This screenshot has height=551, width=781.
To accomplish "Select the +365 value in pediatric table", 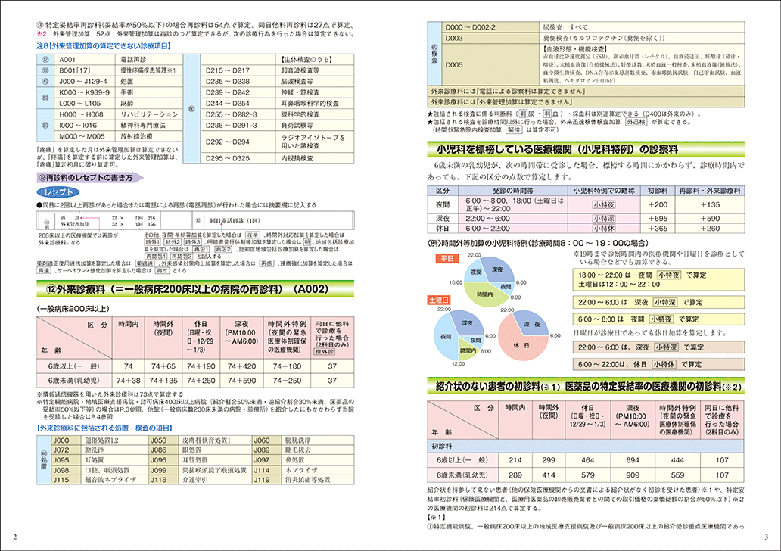I will click(x=658, y=228).
